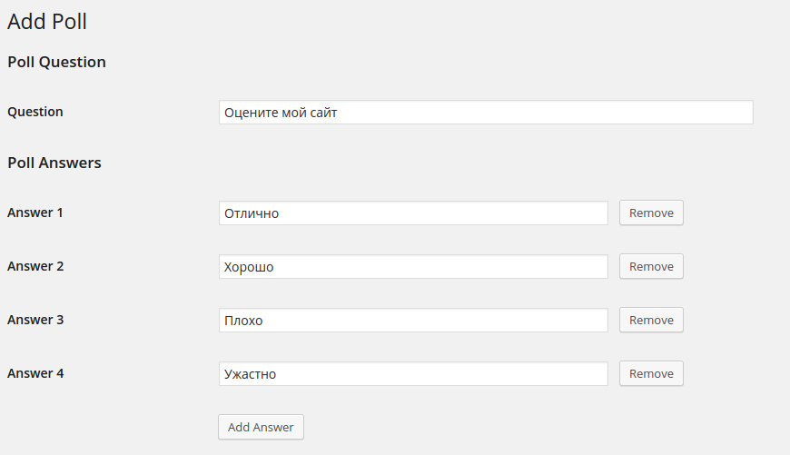The height and width of the screenshot is (455, 790).
Task: Click the Answer 1 label
Action: point(35,213)
